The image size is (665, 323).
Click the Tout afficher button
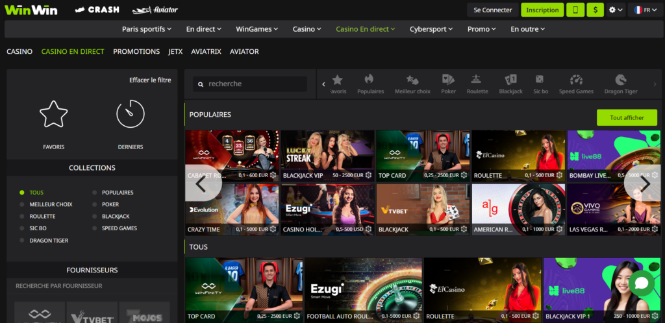click(x=627, y=117)
